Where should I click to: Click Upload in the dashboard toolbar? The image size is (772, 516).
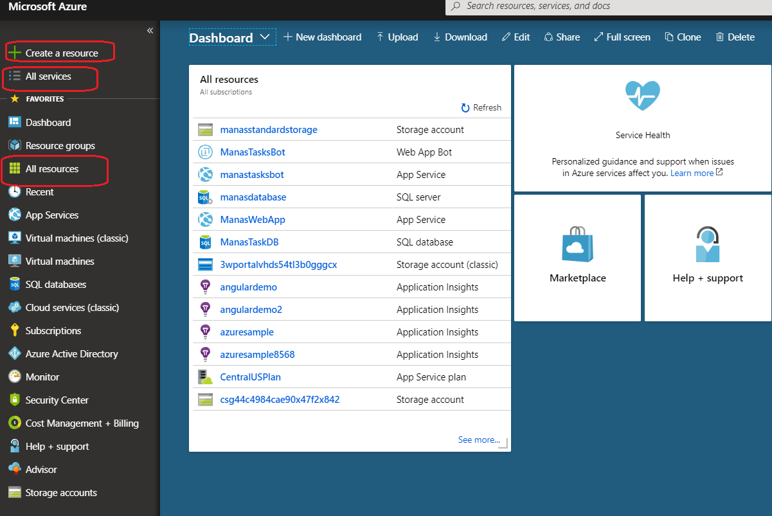tap(397, 37)
